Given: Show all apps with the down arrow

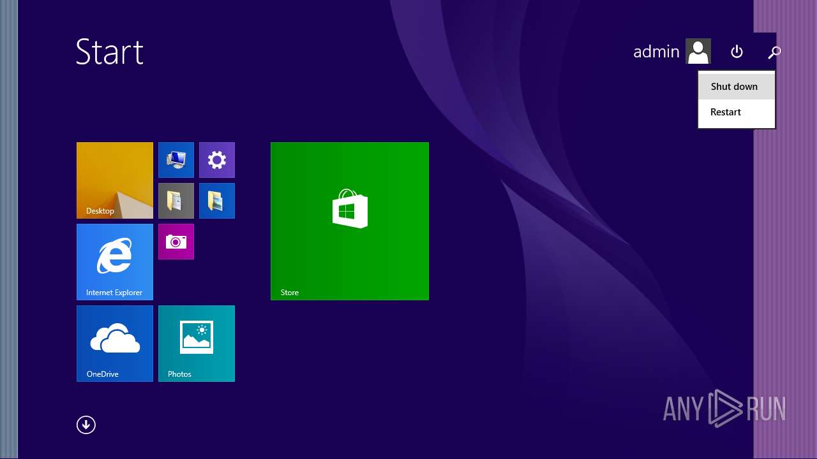Looking at the screenshot, I should pyautogui.click(x=86, y=425).
